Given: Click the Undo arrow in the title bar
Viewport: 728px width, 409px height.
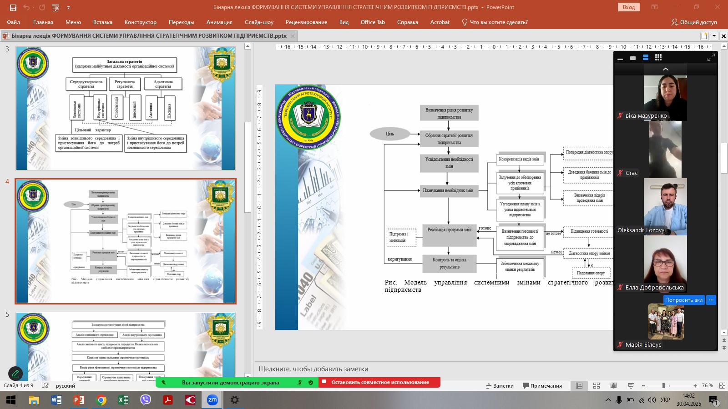Looking at the screenshot, I should pyautogui.click(x=26, y=7).
